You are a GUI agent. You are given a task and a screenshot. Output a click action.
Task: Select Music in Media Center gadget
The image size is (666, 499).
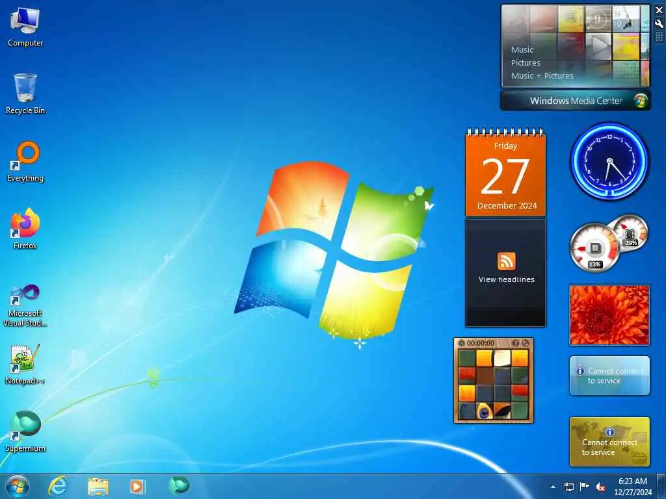522,49
